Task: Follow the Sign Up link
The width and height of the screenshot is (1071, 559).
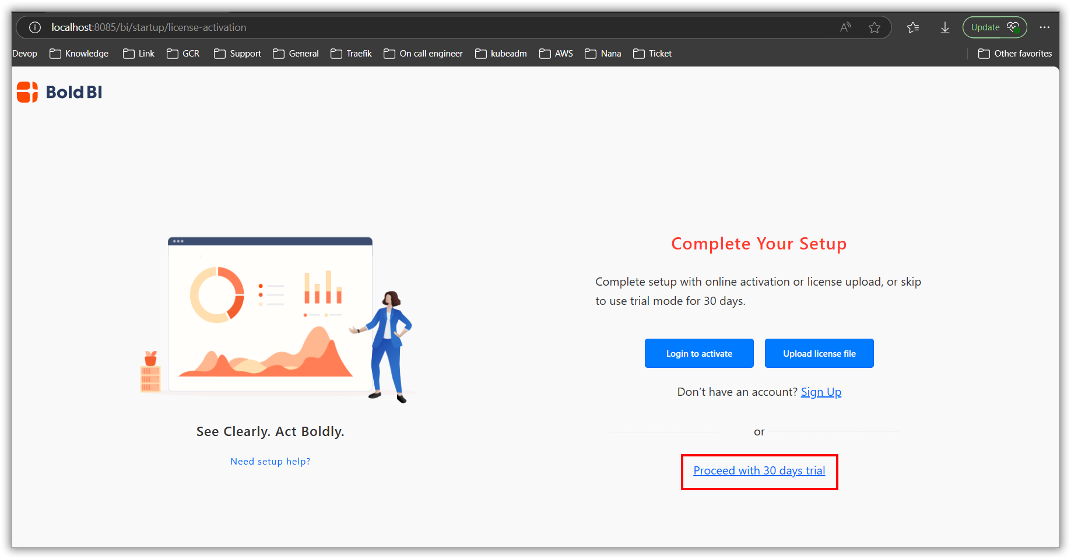Action: [x=821, y=392]
